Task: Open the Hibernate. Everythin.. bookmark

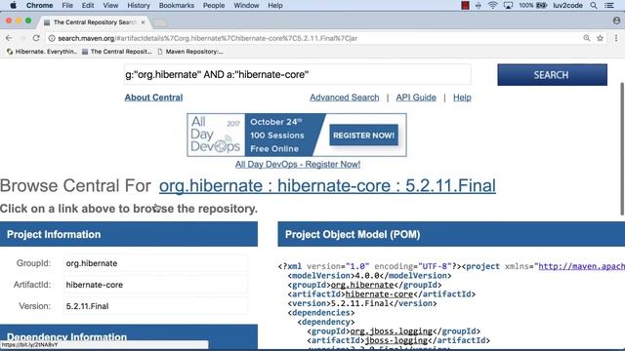Action: coord(41,52)
